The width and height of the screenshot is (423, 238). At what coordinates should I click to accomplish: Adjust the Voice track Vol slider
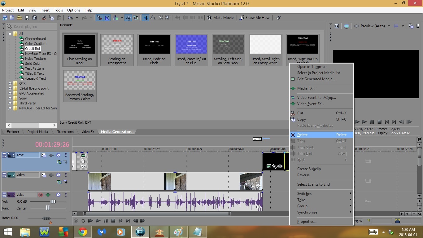(53, 201)
